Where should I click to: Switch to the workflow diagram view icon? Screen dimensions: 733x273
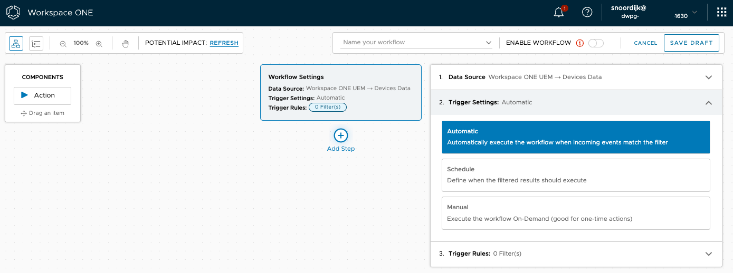point(16,43)
